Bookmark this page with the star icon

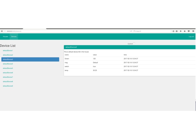point(173,31)
